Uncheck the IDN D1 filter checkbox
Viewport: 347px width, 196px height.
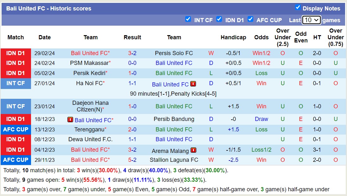tap(219, 19)
